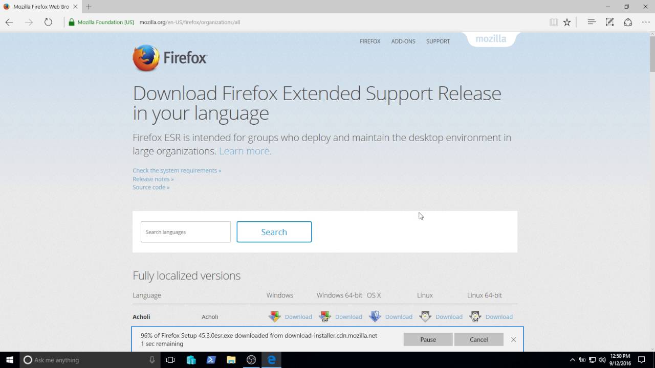The image size is (655, 368).
Task: Click the Share icon in Edge toolbar
Action: pyautogui.click(x=628, y=22)
